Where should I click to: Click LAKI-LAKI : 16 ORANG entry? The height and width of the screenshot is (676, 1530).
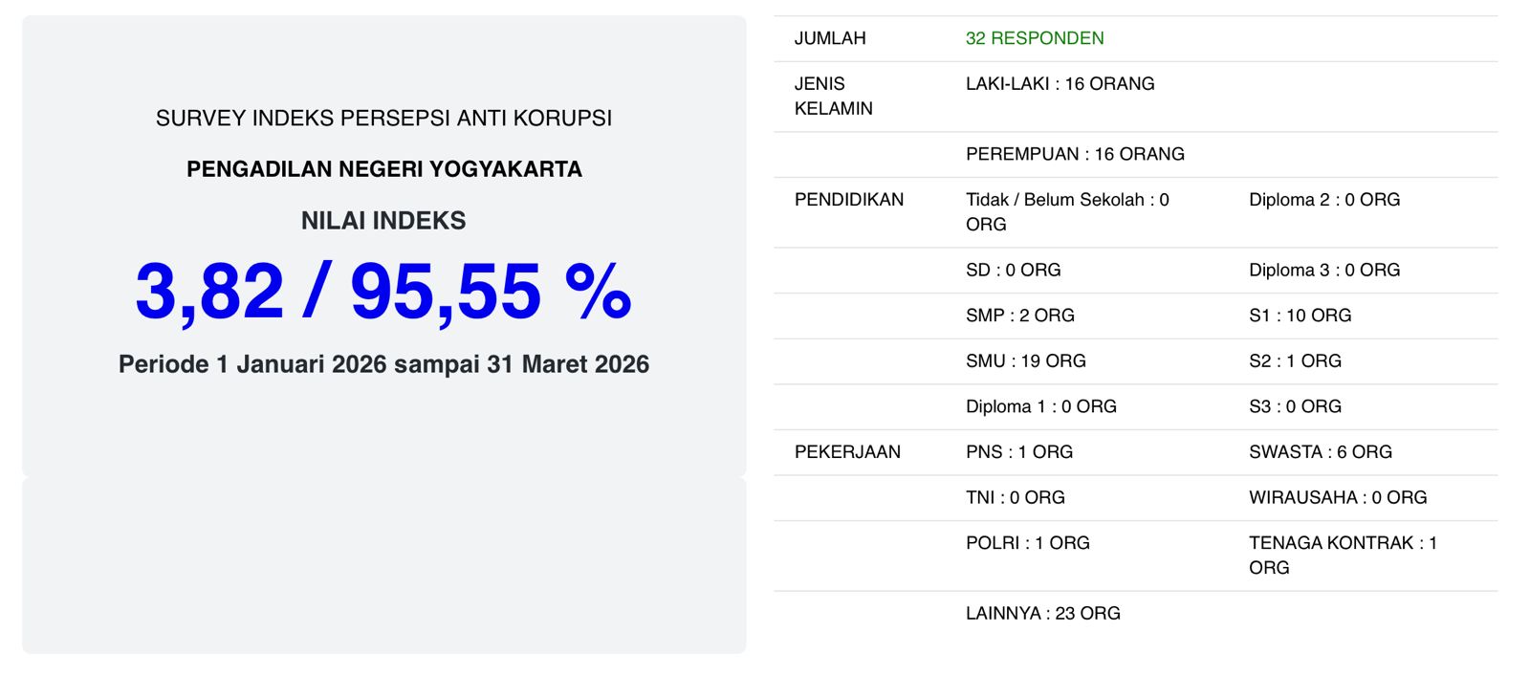(1060, 84)
